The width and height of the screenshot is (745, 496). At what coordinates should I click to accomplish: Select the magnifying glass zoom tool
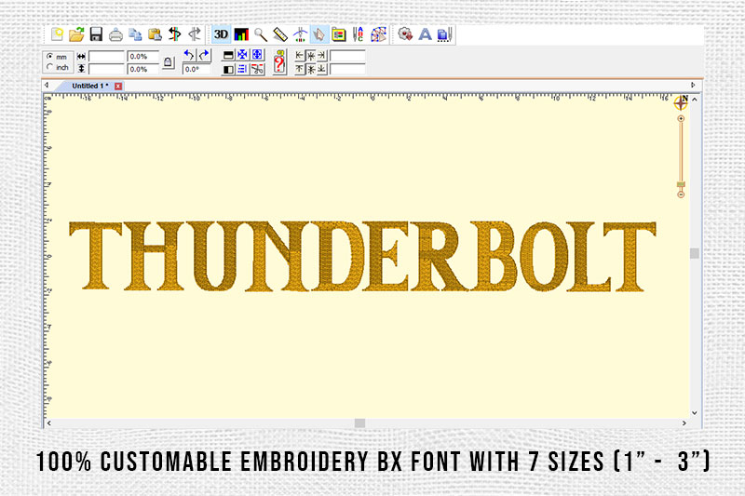tap(261, 34)
